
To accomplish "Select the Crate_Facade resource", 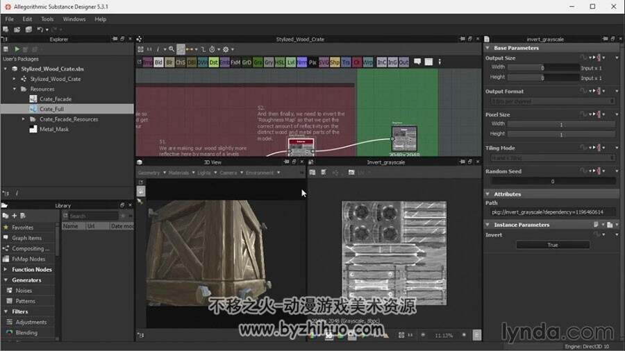I will pyautogui.click(x=56, y=99).
